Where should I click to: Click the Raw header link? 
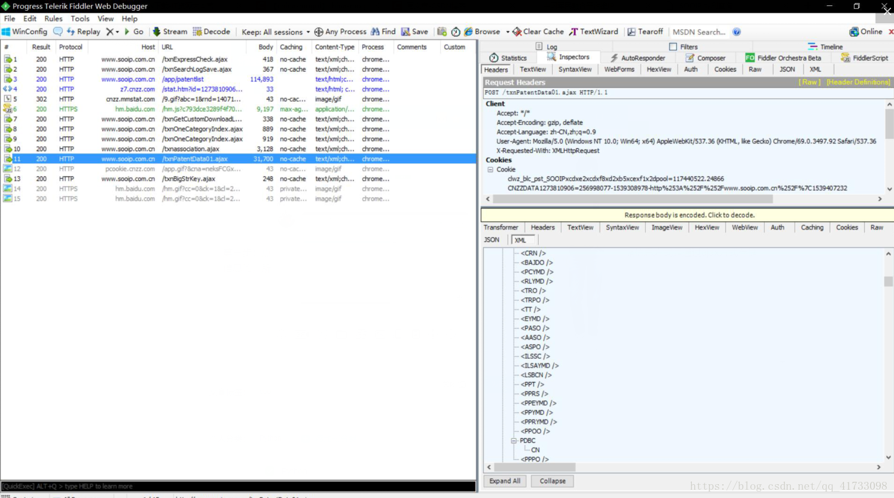click(x=810, y=83)
